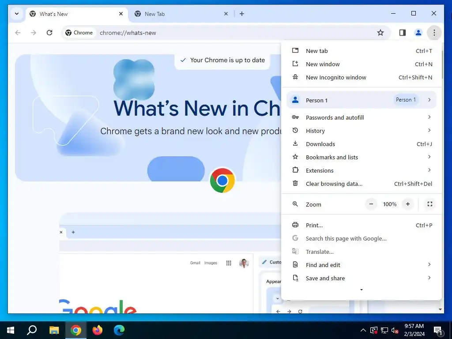Image resolution: width=452 pixels, height=339 pixels.
Task: Click the Google apps grid icon in preview
Action: tap(229, 263)
